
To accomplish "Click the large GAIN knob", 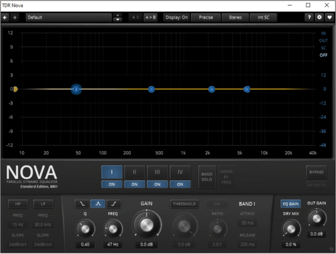I will click(x=146, y=225).
